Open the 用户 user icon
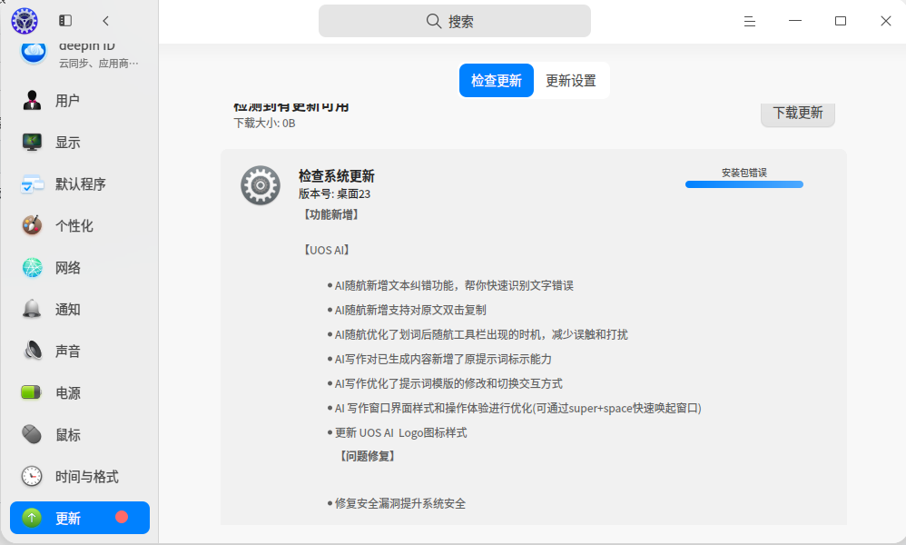Image resolution: width=906 pixels, height=545 pixels. pos(32,101)
